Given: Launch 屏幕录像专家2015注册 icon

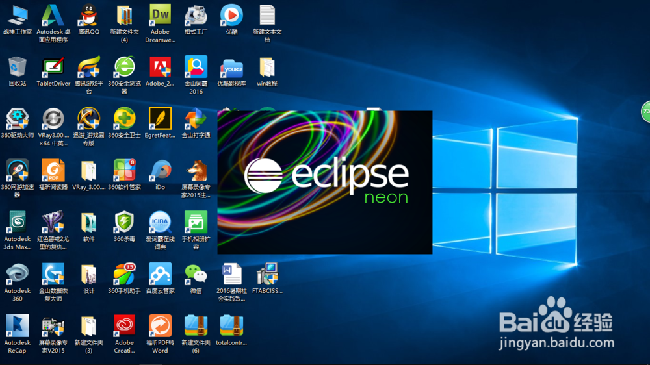Looking at the screenshot, I should [x=196, y=171].
